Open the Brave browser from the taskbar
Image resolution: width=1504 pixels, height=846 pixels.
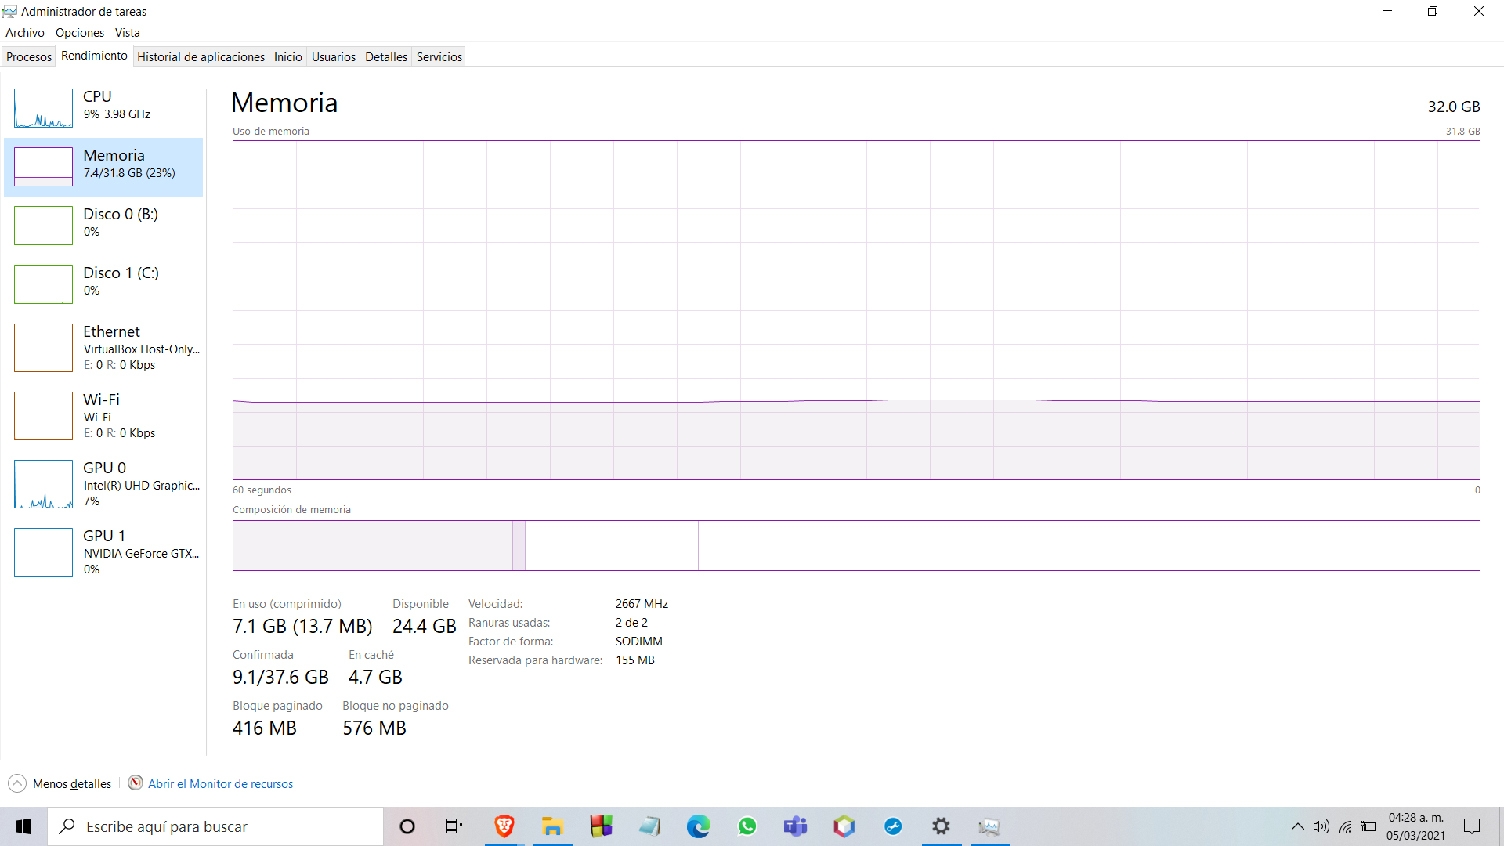coord(504,826)
